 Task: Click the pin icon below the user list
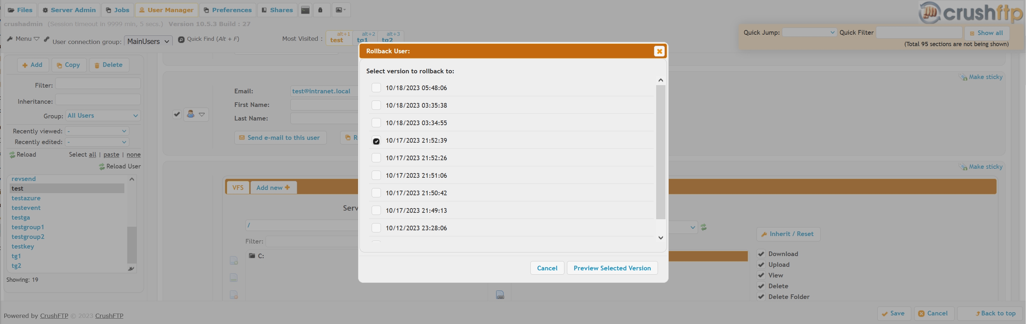[131, 269]
